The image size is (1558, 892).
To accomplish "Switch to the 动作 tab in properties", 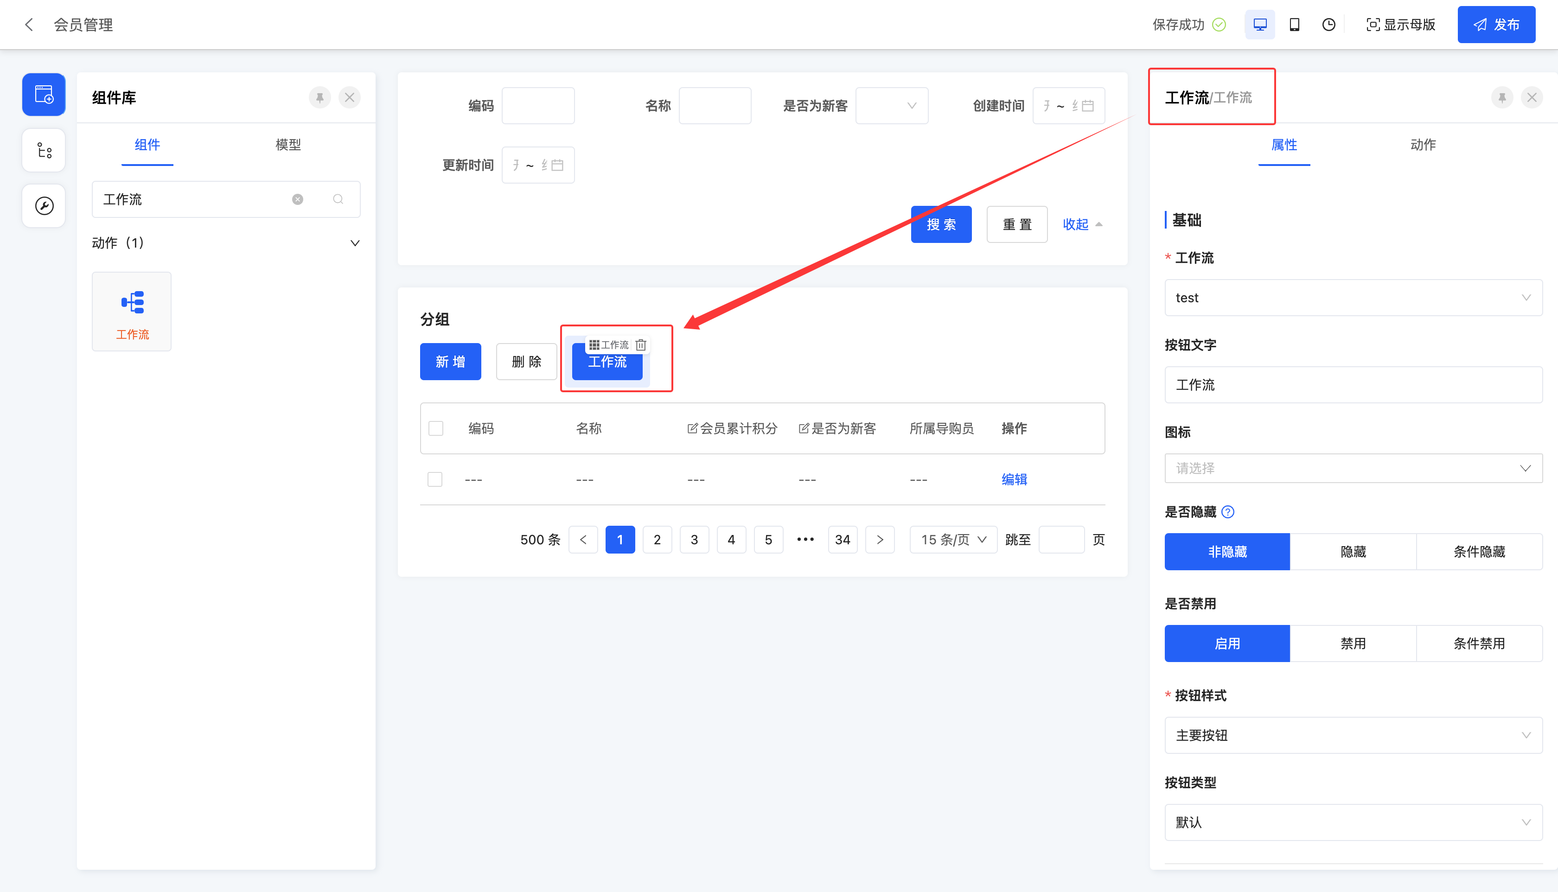I will click(x=1423, y=145).
